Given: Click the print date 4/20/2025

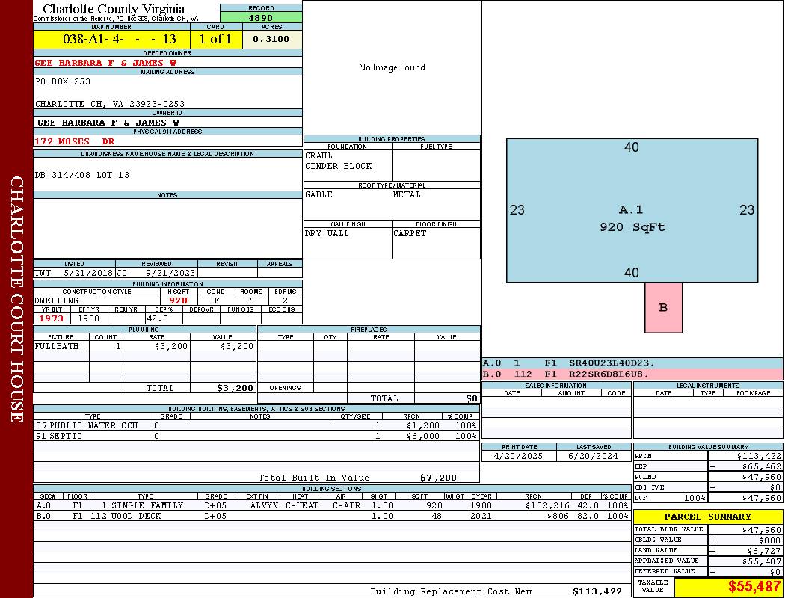Looking at the screenshot, I should click(519, 455).
